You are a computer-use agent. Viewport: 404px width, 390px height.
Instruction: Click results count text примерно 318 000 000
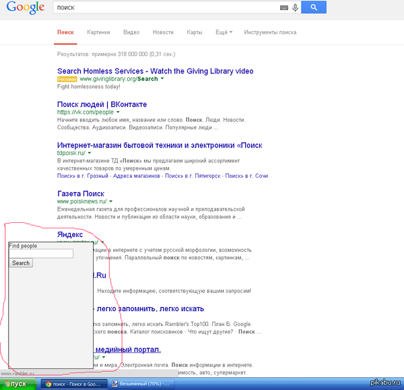point(120,54)
